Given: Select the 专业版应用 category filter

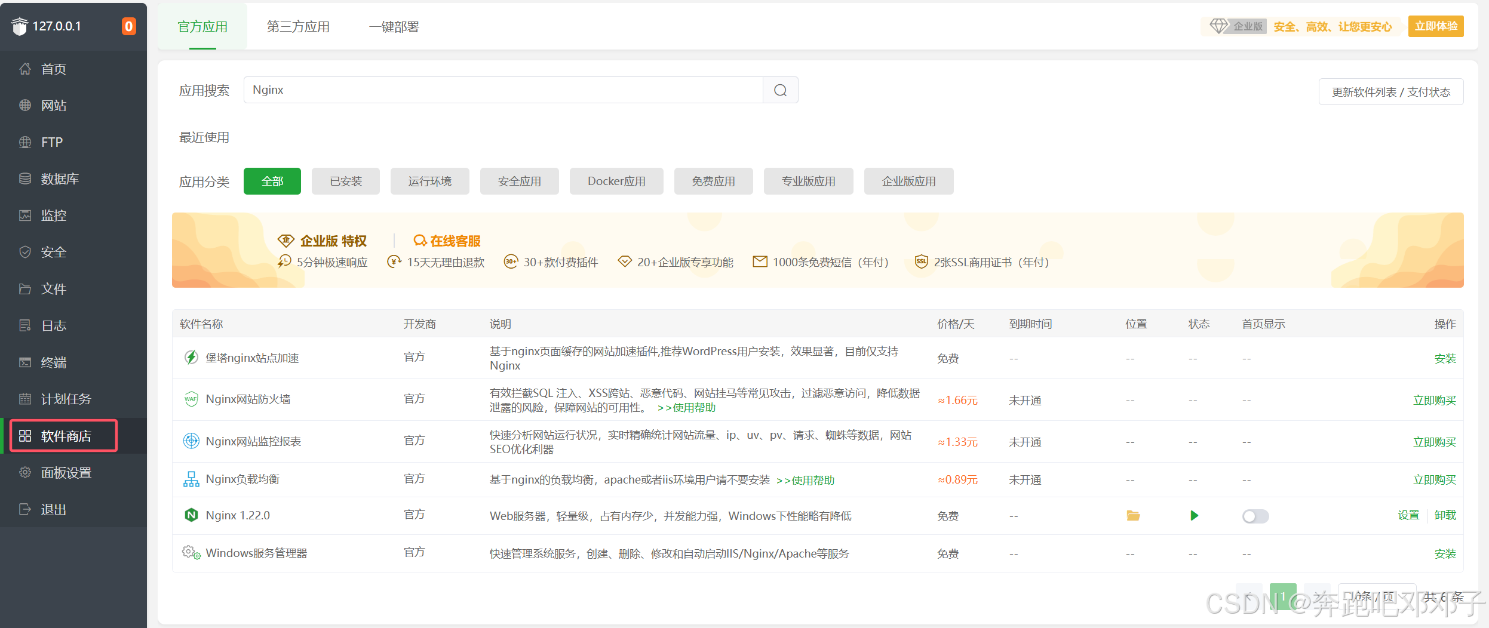Looking at the screenshot, I should 809,181.
